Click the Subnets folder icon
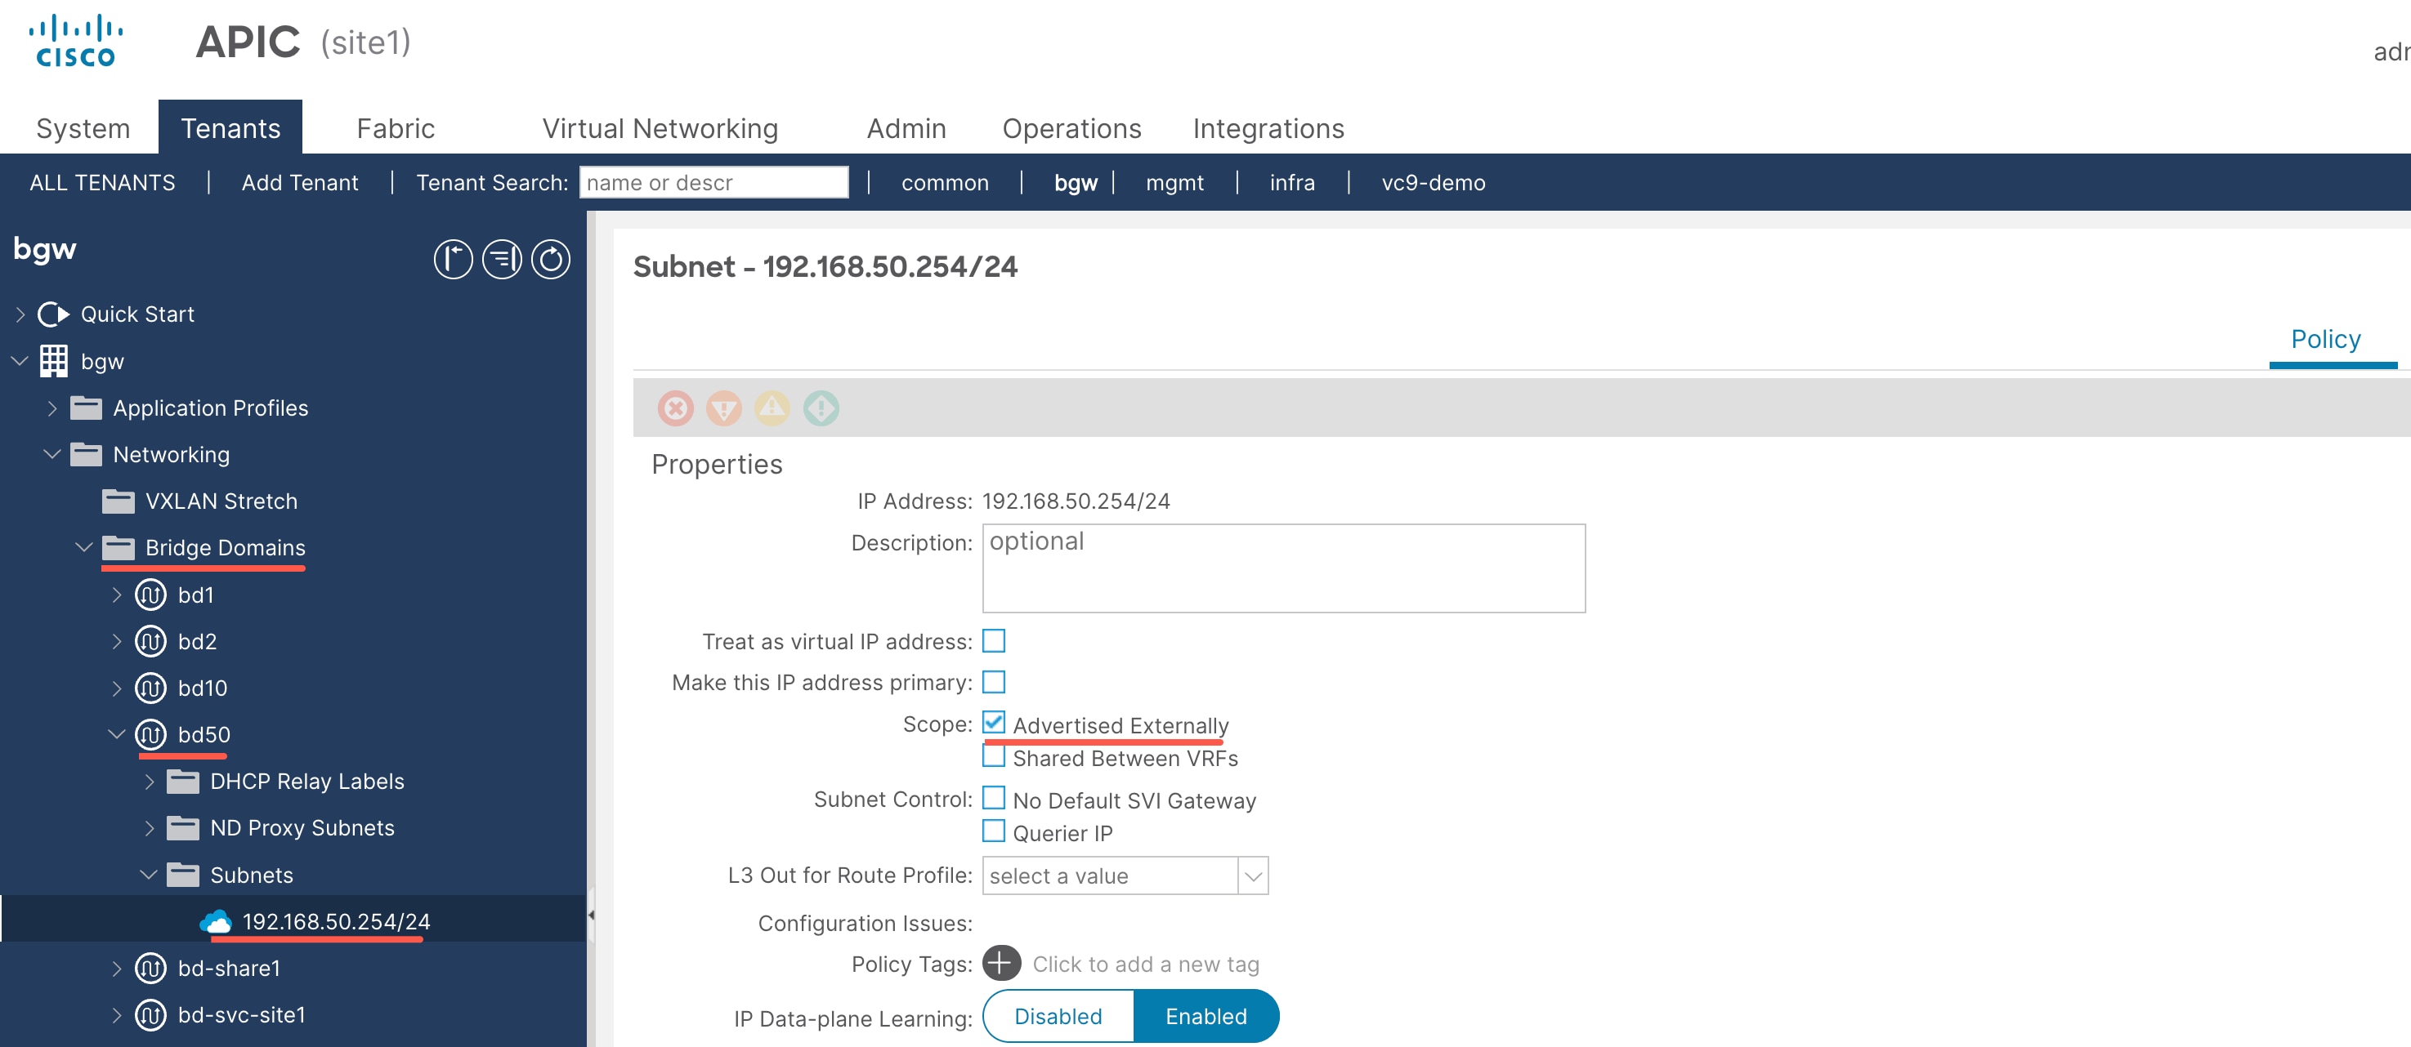 [x=182, y=875]
